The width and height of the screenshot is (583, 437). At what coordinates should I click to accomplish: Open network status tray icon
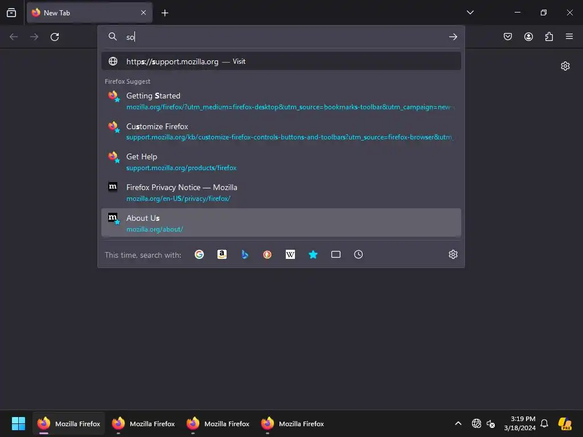tap(477, 423)
